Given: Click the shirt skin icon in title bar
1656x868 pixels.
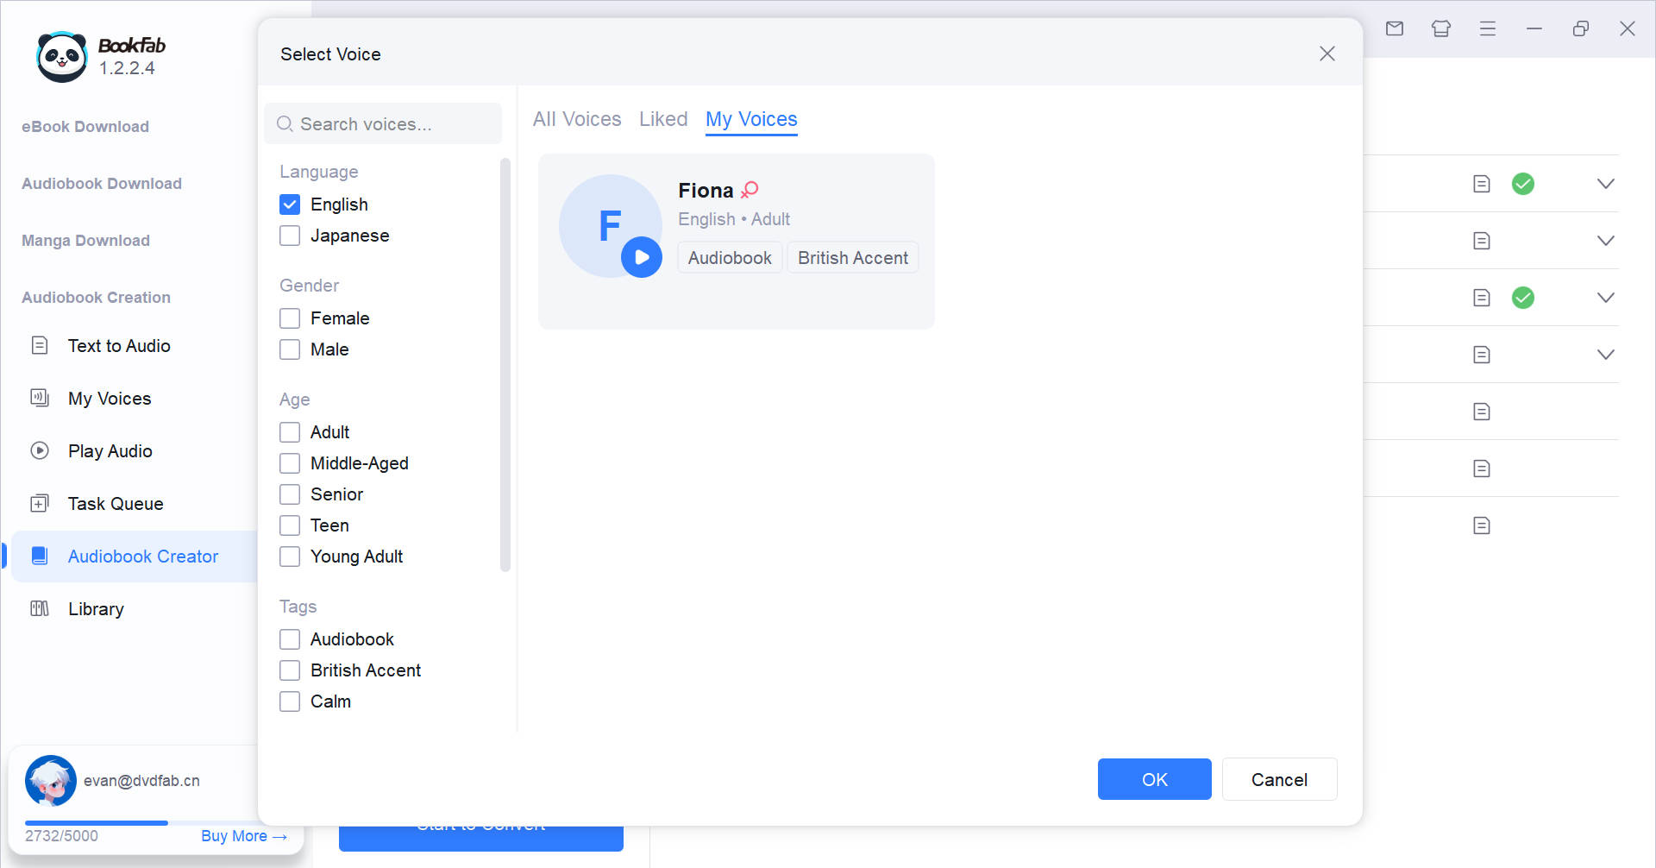Looking at the screenshot, I should click(x=1441, y=28).
